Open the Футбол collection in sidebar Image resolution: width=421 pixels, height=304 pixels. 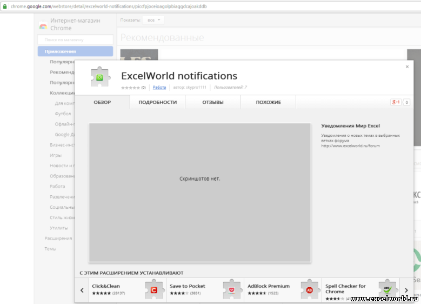pyautogui.click(x=63, y=114)
